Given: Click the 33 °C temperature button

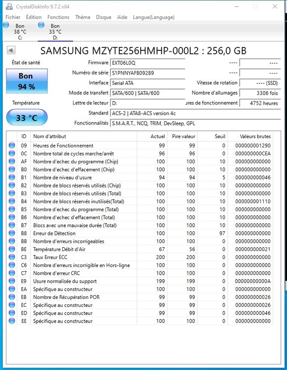Looking at the screenshot, I should click(x=27, y=117).
